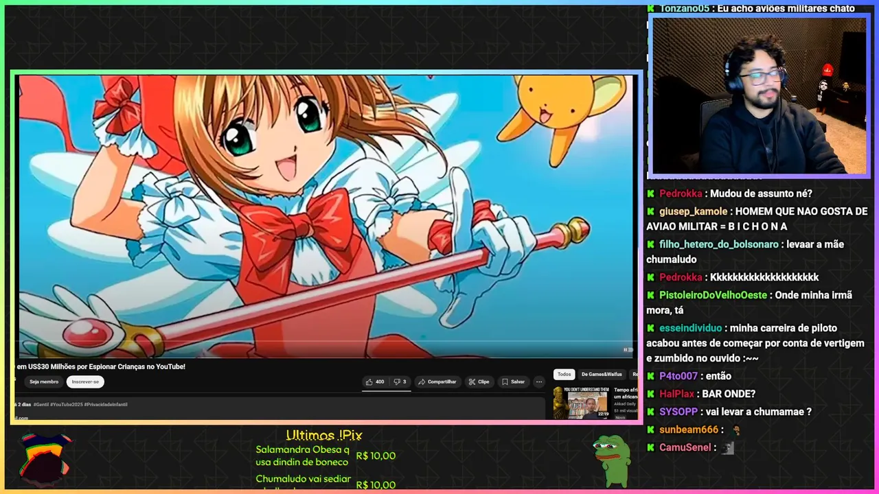The image size is (879, 494).
Task: Click the anime video playback area
Action: (x=327, y=215)
